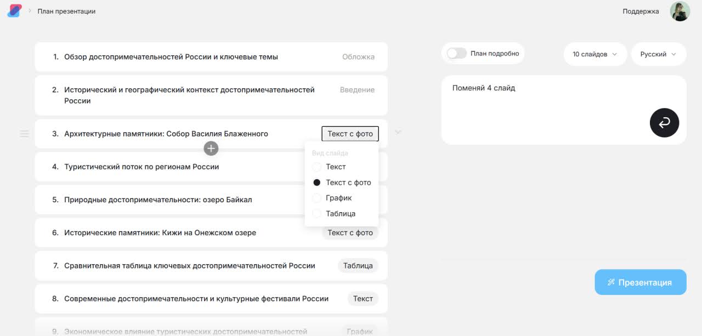Click the round submit arrow button
This screenshot has height=336, width=702.
(x=664, y=123)
